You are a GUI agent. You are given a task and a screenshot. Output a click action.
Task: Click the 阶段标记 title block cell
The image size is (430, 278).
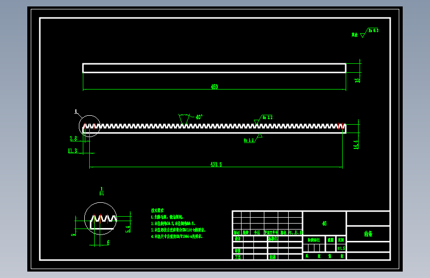pyautogui.click(x=314, y=240)
